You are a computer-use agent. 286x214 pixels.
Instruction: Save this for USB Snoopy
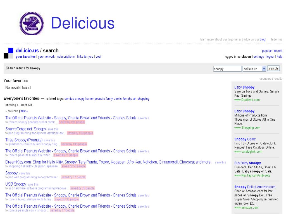pyautogui.click(x=33, y=184)
